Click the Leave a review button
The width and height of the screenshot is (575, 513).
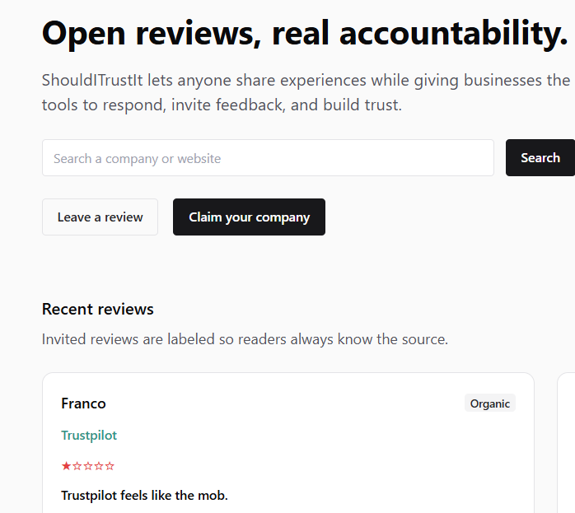point(100,217)
